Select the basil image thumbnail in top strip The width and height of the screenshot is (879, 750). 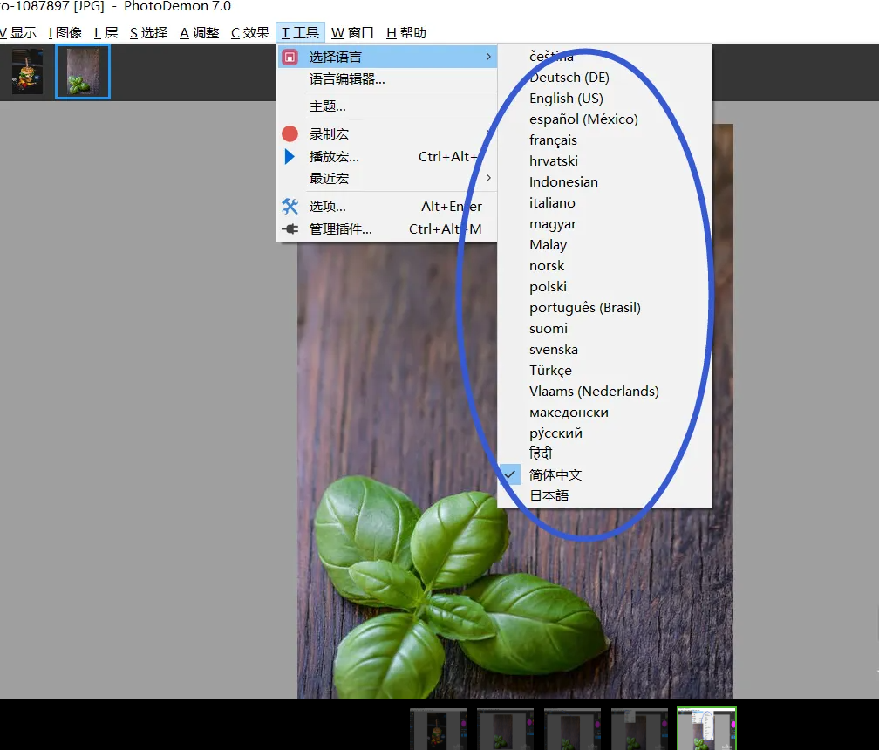point(83,72)
